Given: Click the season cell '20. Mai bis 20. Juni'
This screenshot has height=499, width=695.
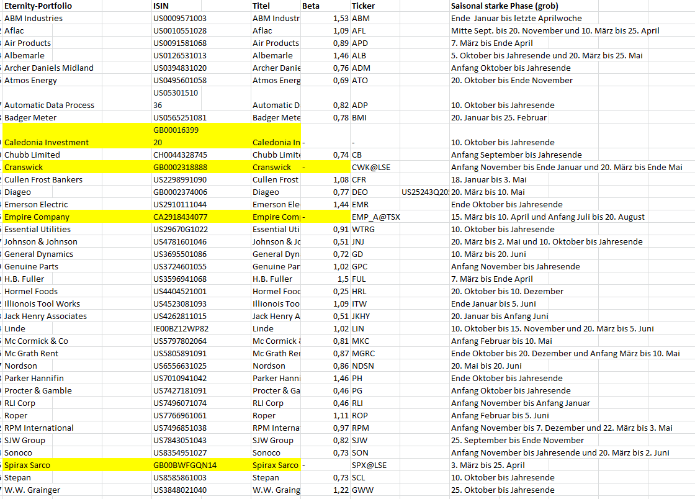Looking at the screenshot, I should click(x=486, y=366).
